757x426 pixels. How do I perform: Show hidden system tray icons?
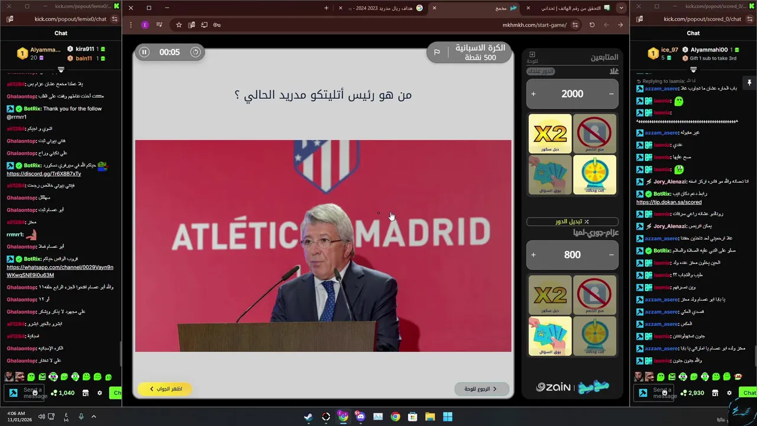click(x=93, y=417)
